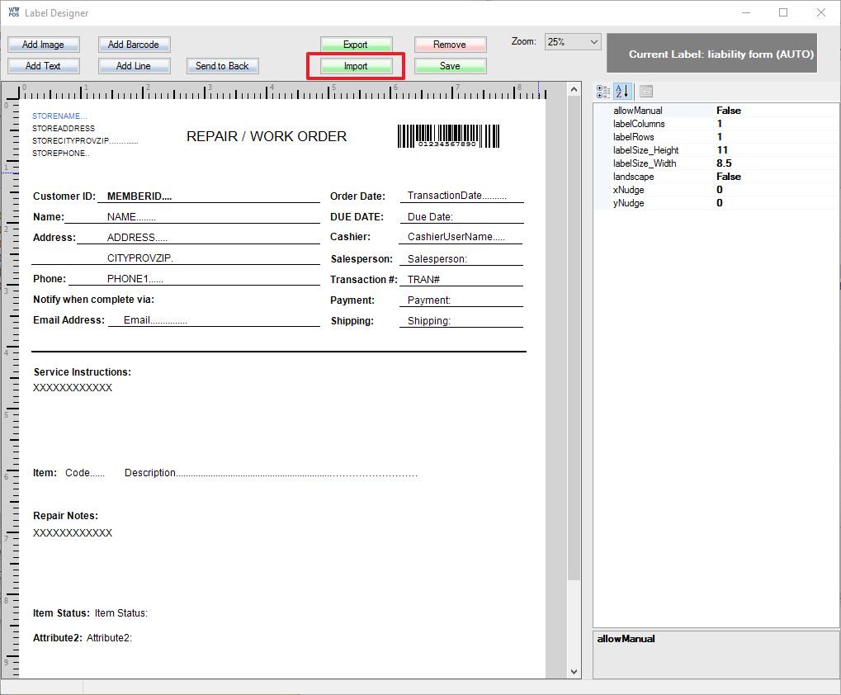Select the DUE DATE: label text
This screenshot has width=841, height=695.
coord(357,216)
